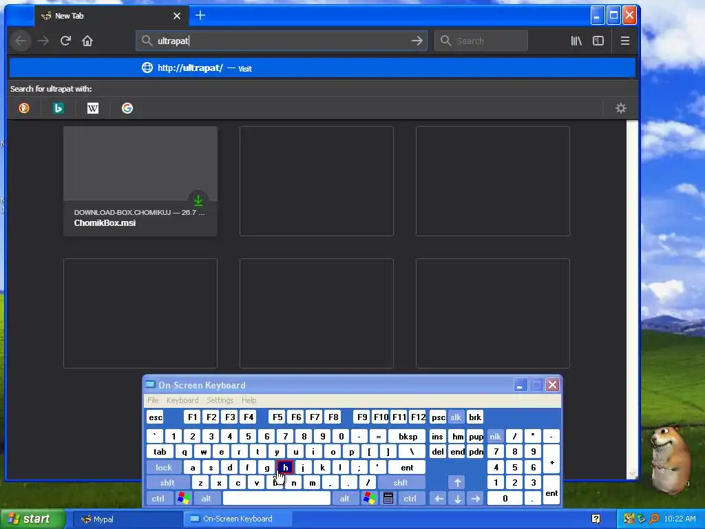Click the left Windows logo key on the keyboard

(x=183, y=499)
